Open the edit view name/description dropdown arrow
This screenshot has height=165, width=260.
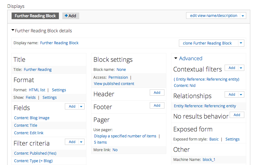point(243,16)
